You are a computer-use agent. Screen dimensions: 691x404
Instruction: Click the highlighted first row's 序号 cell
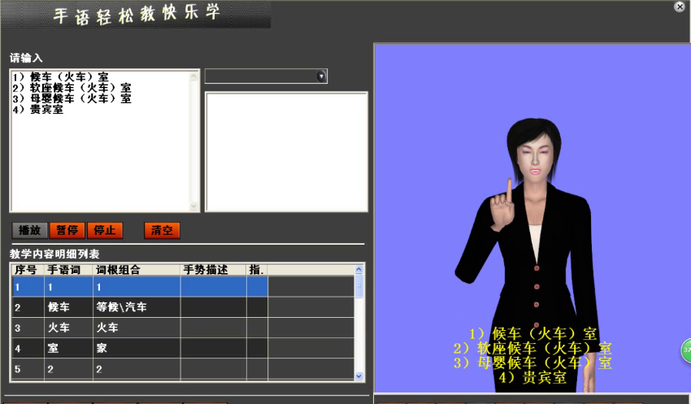(x=28, y=287)
